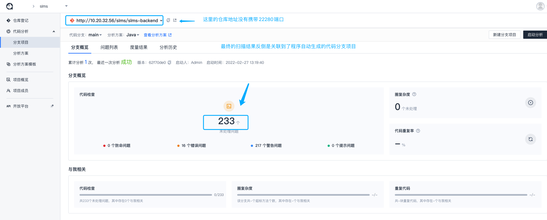Open the user avatar menu
This screenshot has width=547, height=220.
[x=540, y=6]
